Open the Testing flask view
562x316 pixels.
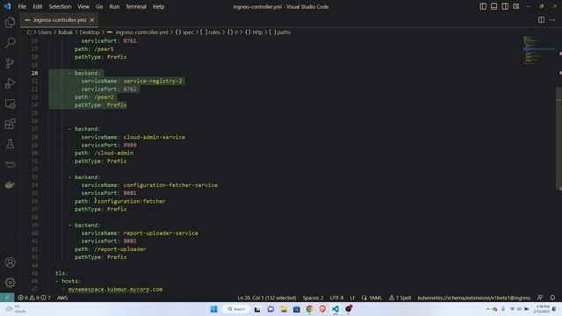[10, 144]
